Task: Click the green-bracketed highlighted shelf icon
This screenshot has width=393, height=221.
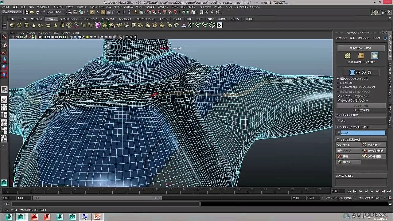Action: [x=105, y=25]
